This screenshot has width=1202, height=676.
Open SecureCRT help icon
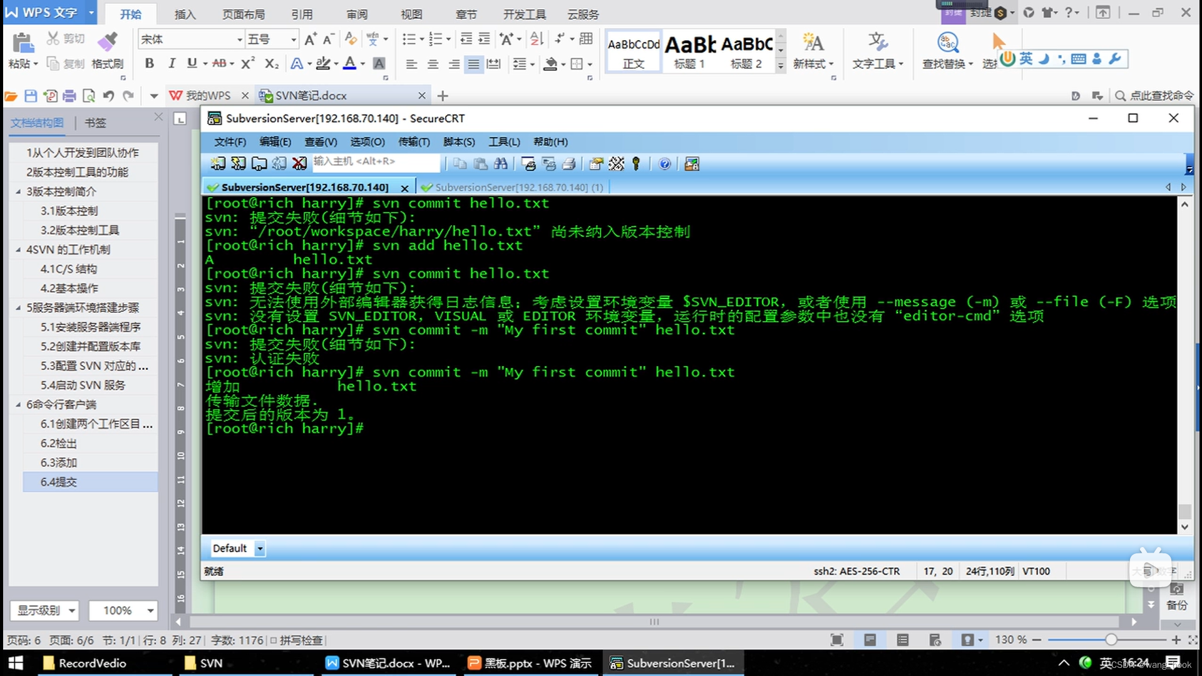[664, 164]
